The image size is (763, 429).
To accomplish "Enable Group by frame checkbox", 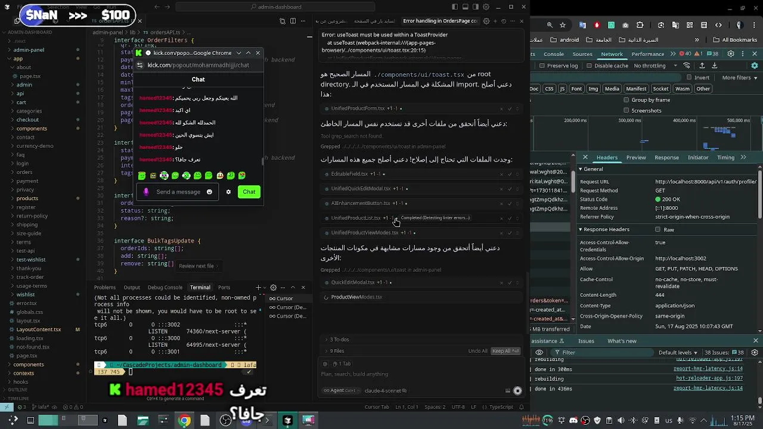I will (x=626, y=100).
